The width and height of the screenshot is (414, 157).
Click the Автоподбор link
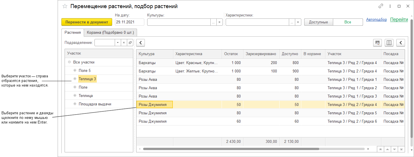[x=376, y=20]
